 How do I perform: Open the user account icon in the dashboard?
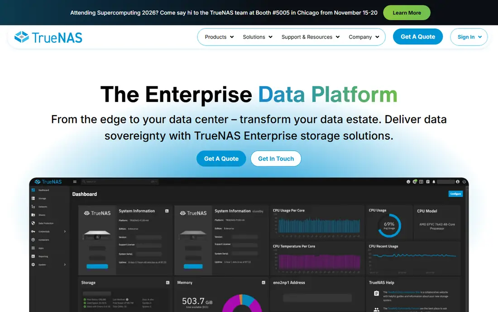[458, 182]
